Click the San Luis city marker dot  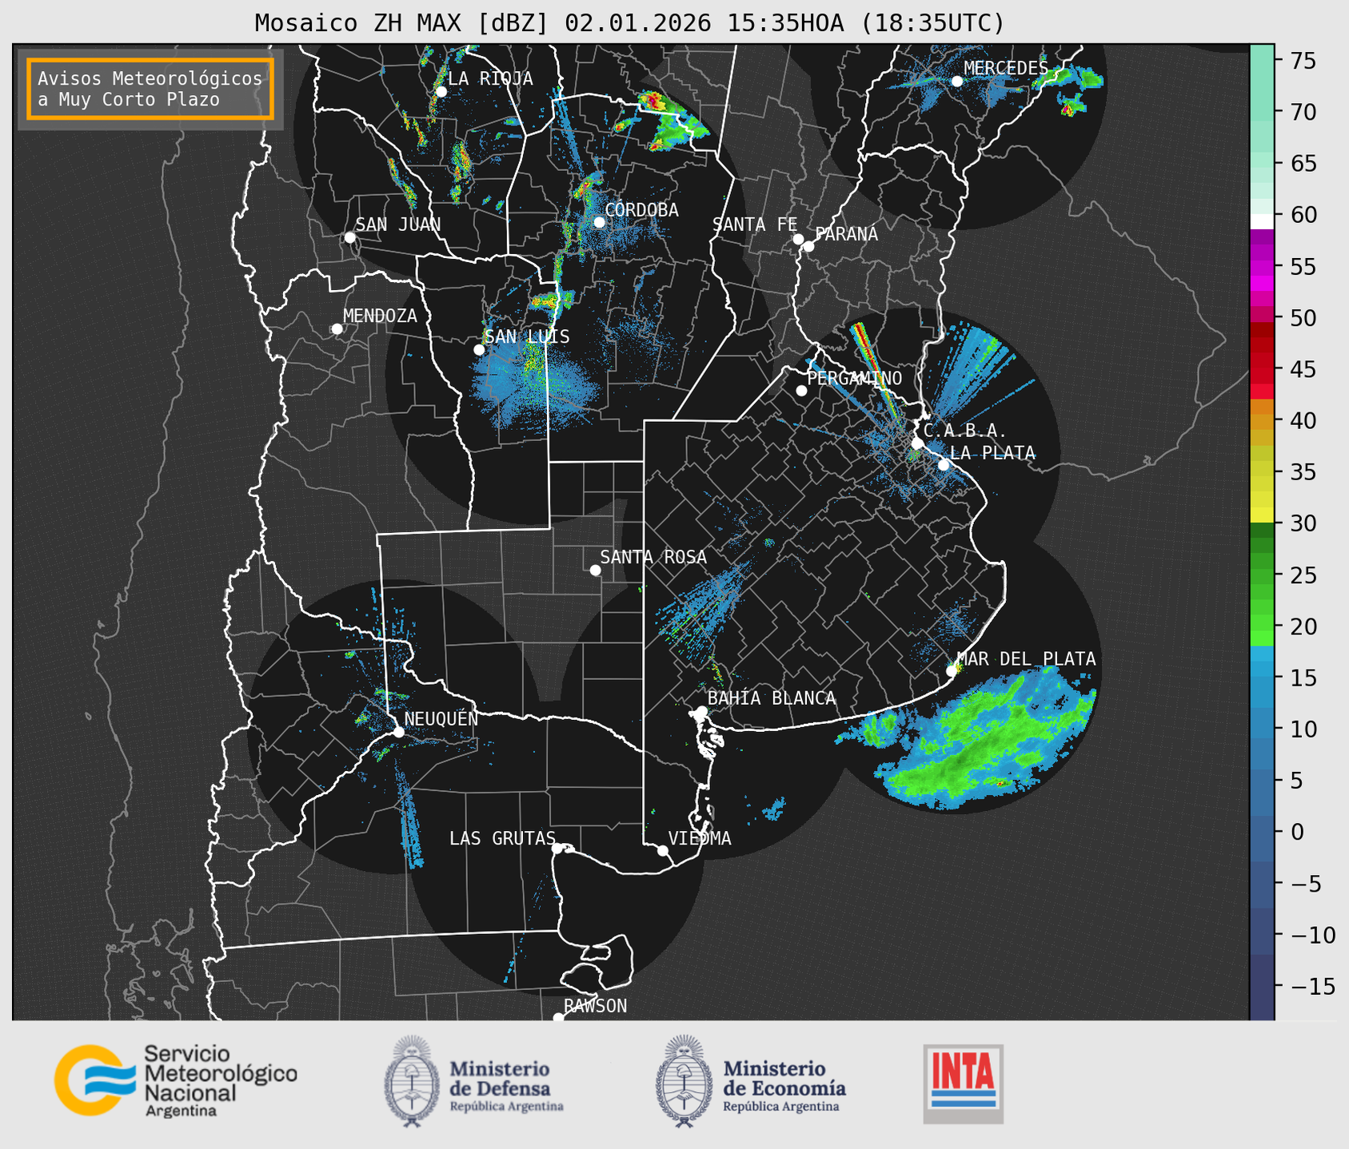(x=479, y=350)
